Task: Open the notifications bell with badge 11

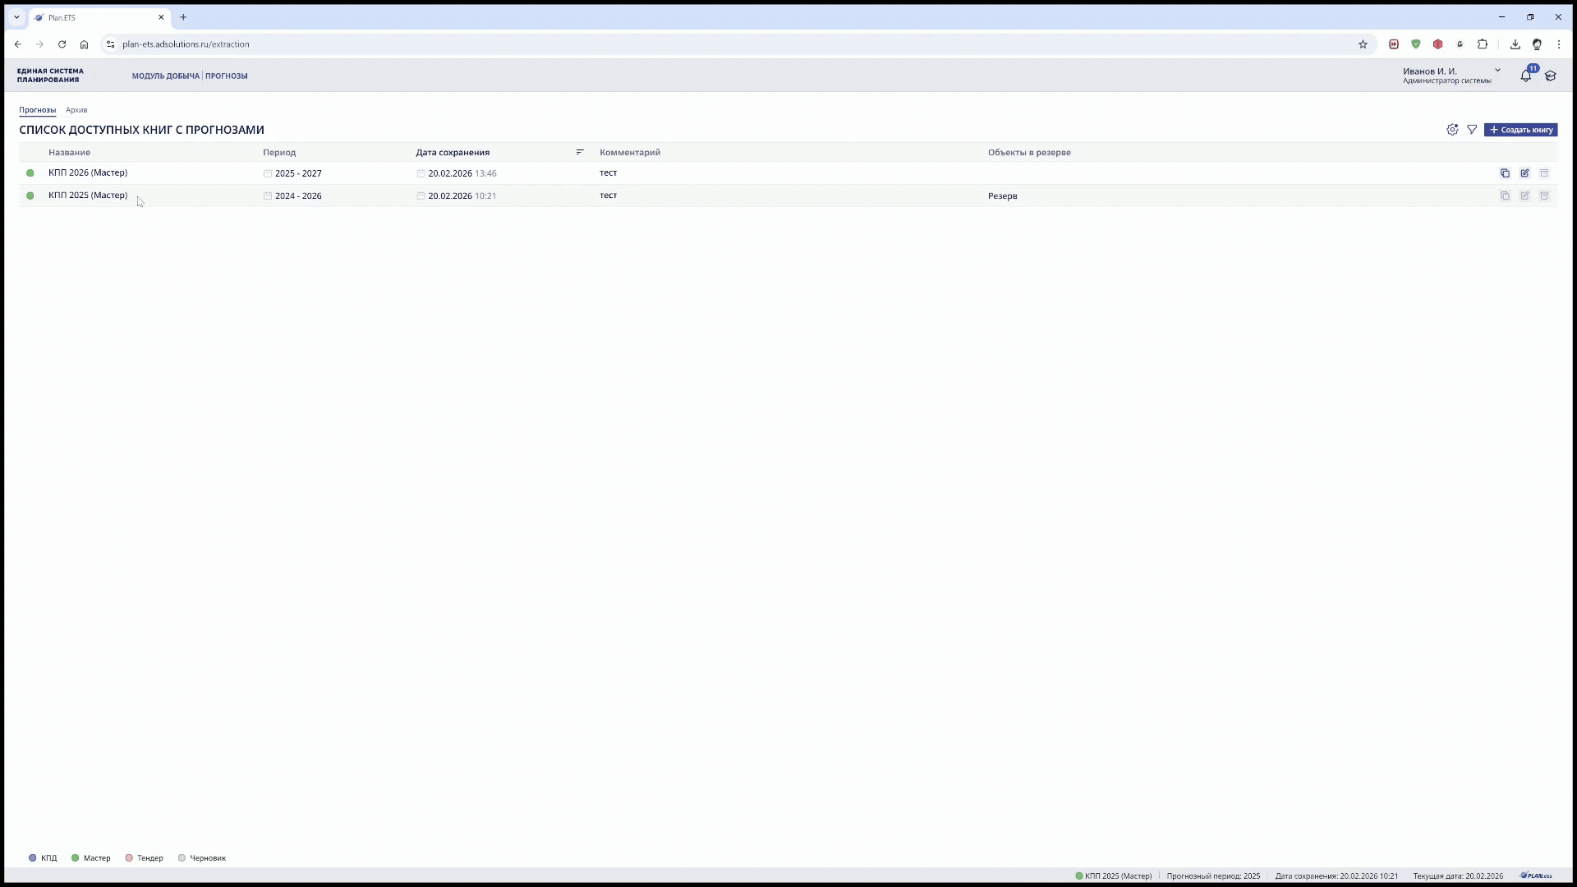Action: click(1525, 76)
